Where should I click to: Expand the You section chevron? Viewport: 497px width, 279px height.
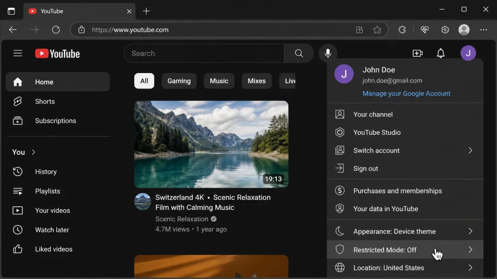(x=34, y=152)
